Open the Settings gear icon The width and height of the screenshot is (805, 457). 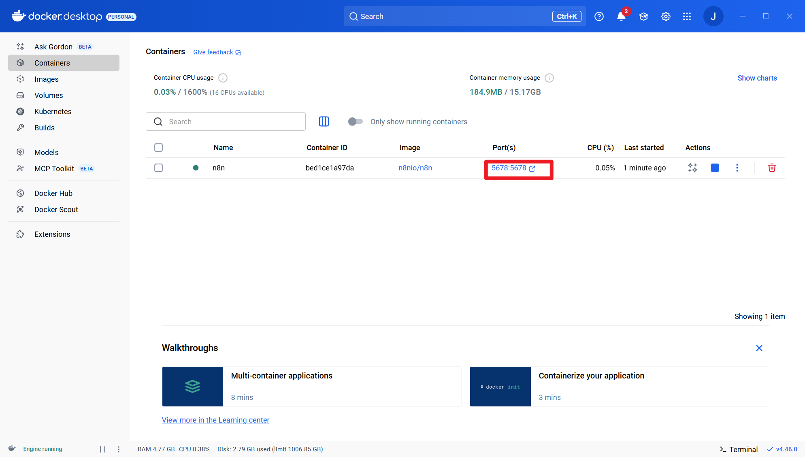[x=666, y=17]
